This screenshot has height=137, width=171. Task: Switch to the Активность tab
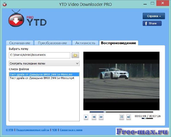coord(85,43)
